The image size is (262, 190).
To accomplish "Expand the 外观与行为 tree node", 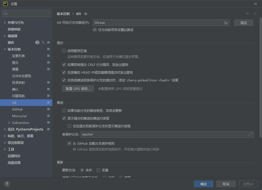I will point(5,22).
